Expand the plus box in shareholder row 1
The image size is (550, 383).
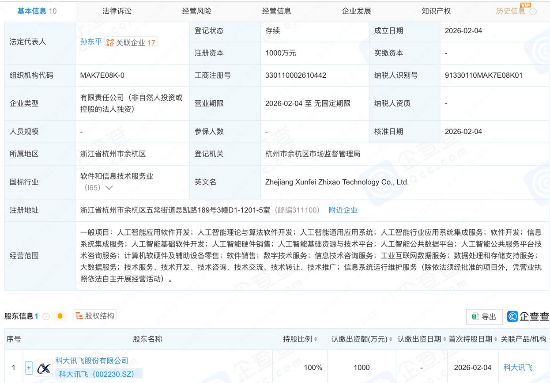28,367
